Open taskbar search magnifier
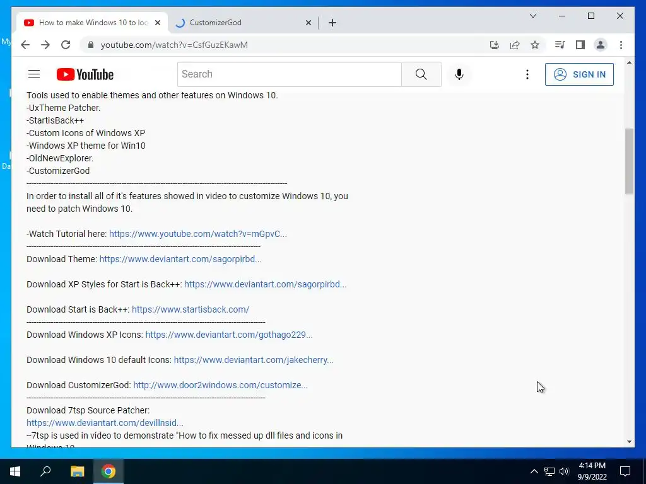Viewport: 646px width, 484px height. click(x=45, y=471)
